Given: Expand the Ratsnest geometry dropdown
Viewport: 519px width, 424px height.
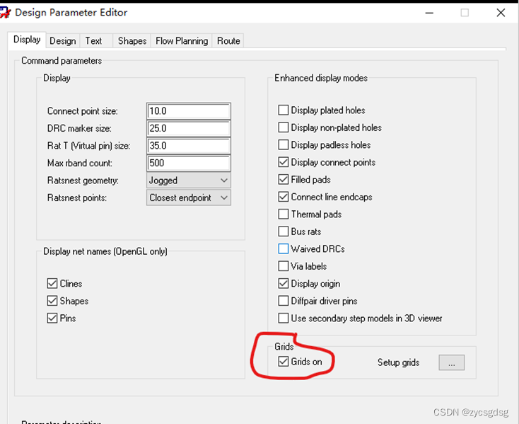Looking at the screenshot, I should point(189,181).
